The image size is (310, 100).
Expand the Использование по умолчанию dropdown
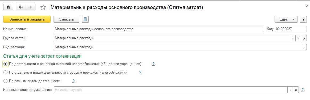tap(290, 90)
